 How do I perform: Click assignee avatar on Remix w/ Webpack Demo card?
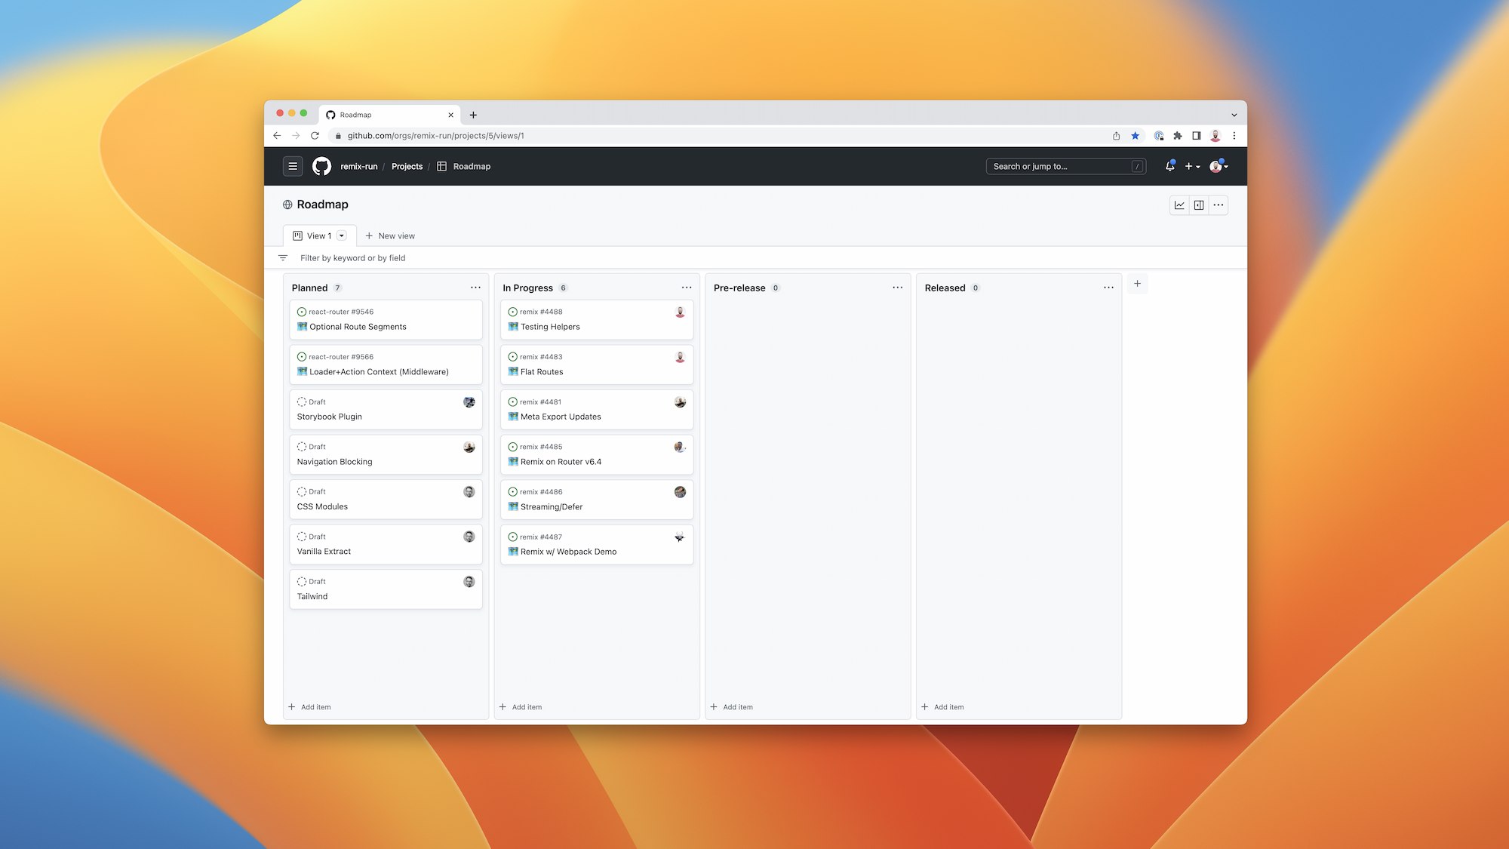[x=680, y=537]
